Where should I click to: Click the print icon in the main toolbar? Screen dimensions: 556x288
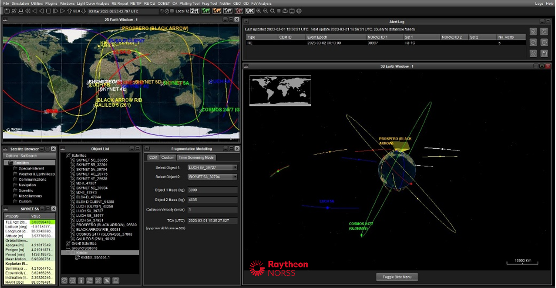(x=21, y=11)
